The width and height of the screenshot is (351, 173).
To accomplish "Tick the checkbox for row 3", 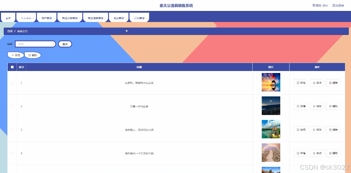I will [12, 130].
